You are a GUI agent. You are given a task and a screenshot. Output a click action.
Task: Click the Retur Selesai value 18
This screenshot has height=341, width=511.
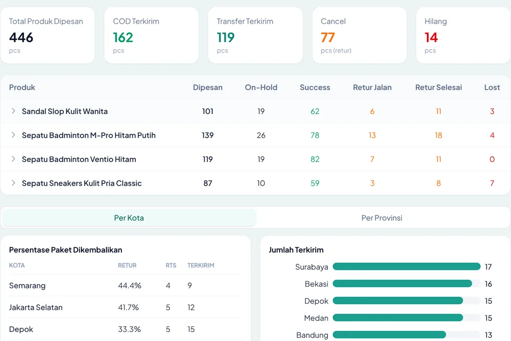438,135
